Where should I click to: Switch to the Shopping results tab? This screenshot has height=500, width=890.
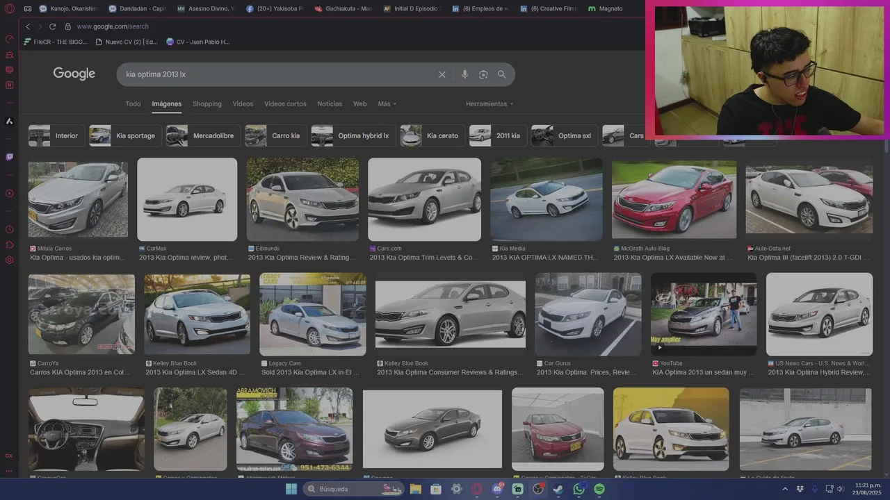(207, 103)
